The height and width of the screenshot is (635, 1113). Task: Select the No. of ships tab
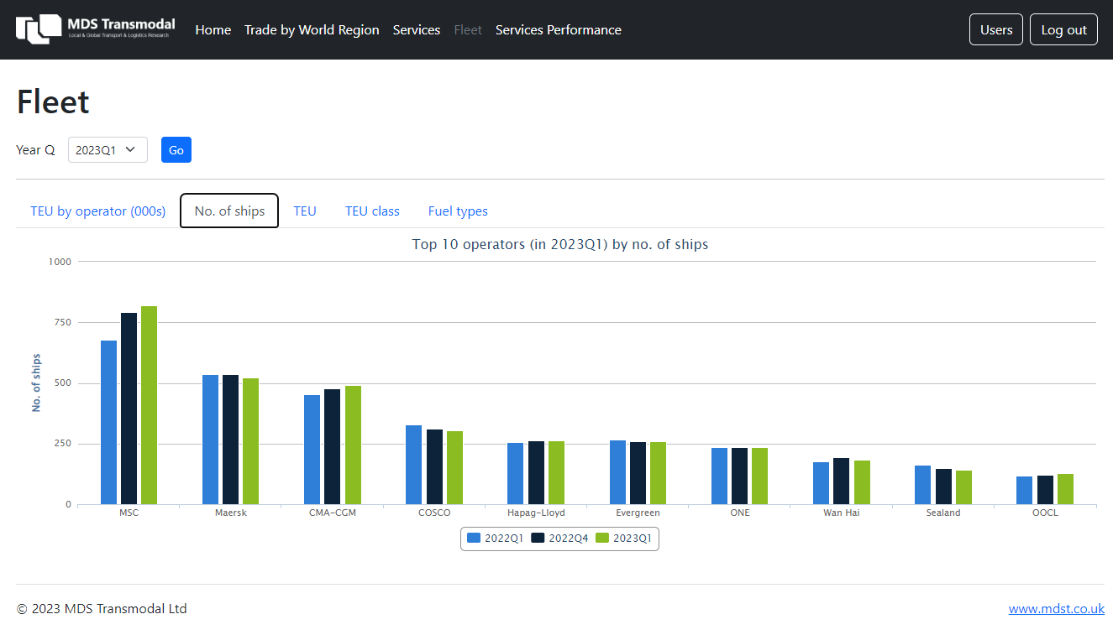click(x=229, y=211)
